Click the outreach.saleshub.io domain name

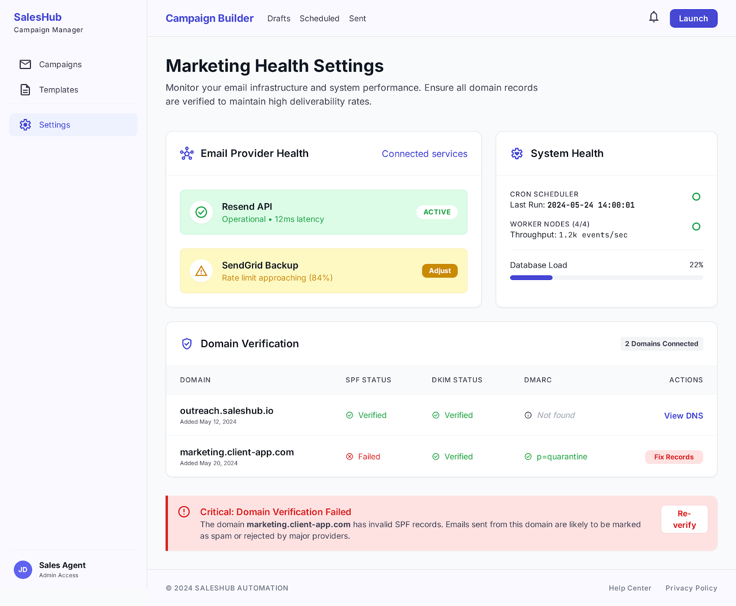tap(227, 411)
